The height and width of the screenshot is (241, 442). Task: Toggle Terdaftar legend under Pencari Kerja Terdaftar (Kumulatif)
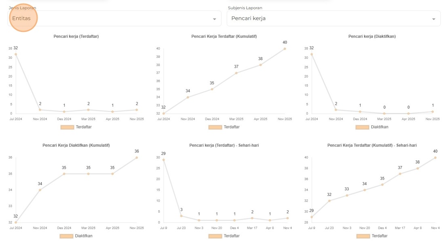(215, 127)
